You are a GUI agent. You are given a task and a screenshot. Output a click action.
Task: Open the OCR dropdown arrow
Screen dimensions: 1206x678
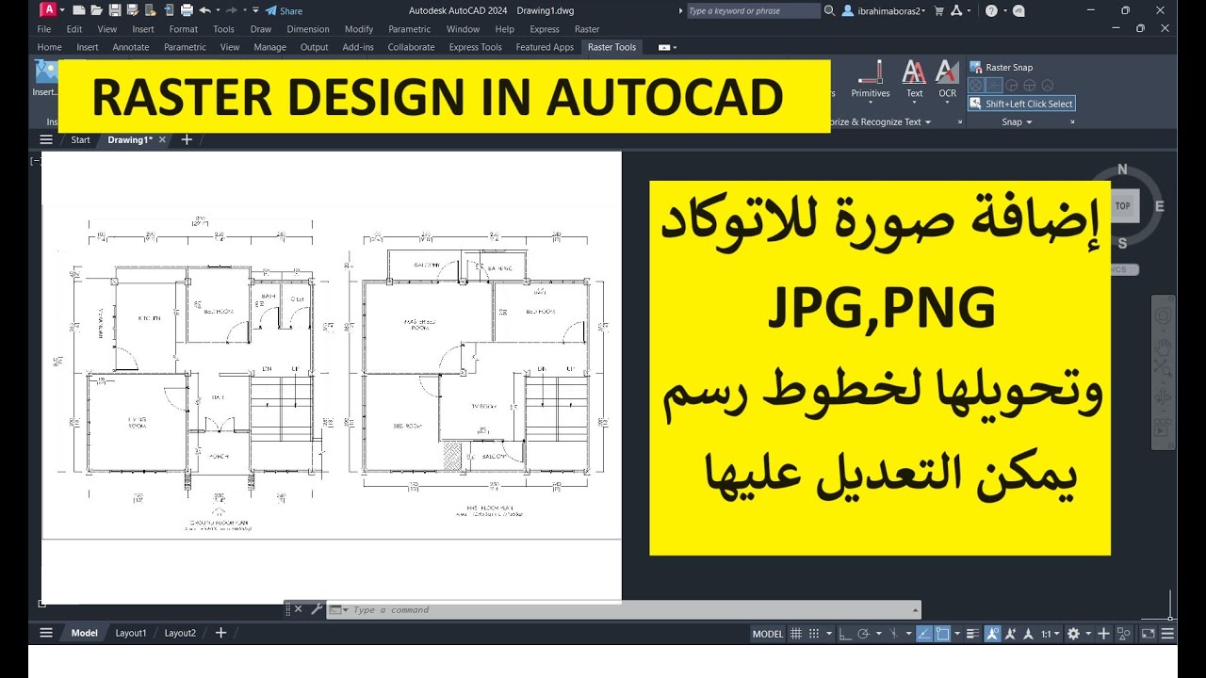click(947, 104)
